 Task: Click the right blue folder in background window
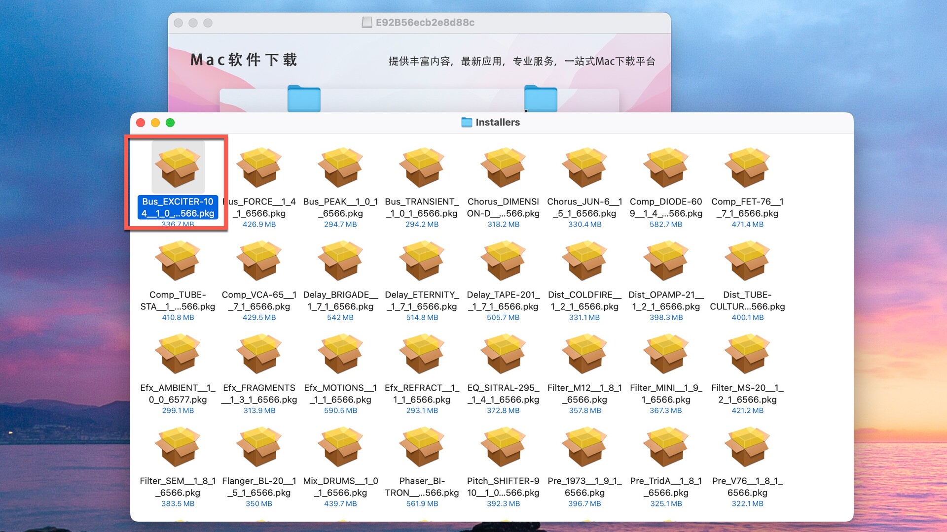click(541, 99)
